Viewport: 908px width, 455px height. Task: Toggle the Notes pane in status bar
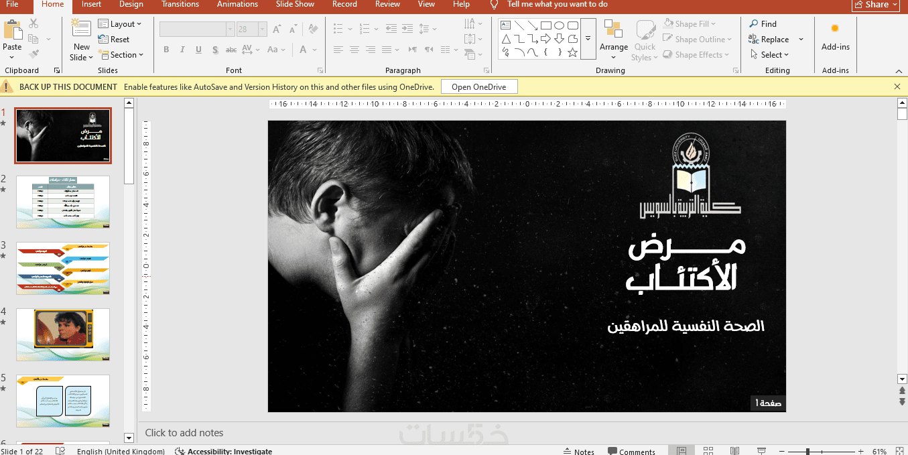[x=578, y=452]
